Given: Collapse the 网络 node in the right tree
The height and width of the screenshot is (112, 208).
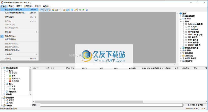Looking at the screenshot, I should tap(181, 21).
